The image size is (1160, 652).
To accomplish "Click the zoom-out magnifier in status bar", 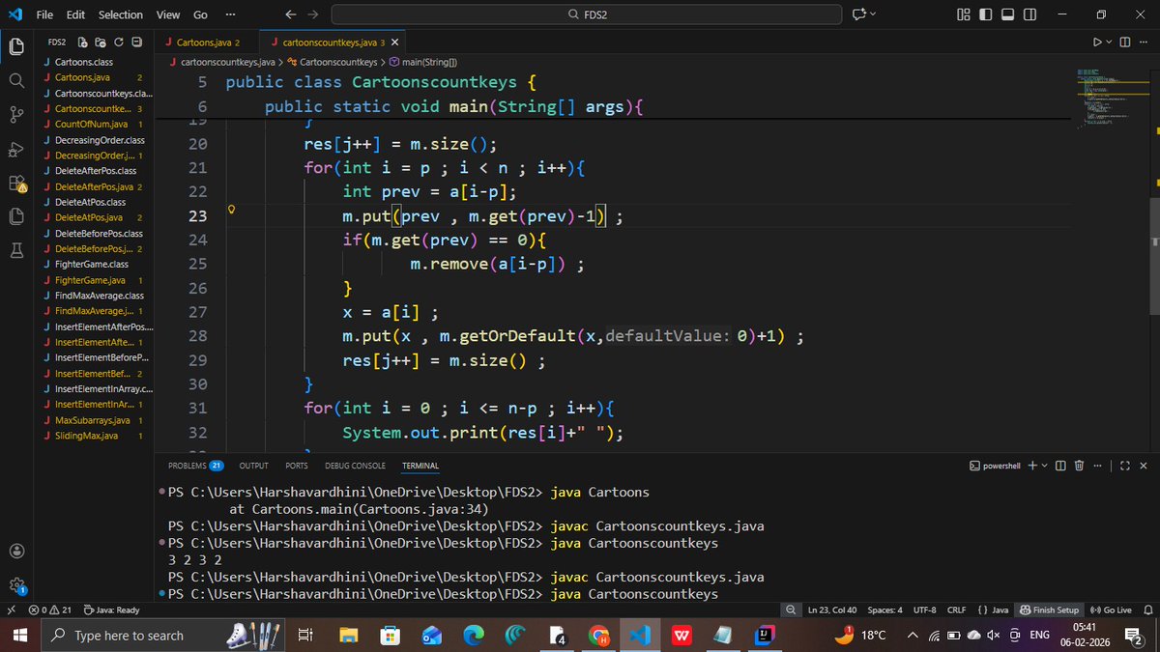I will pos(792,610).
